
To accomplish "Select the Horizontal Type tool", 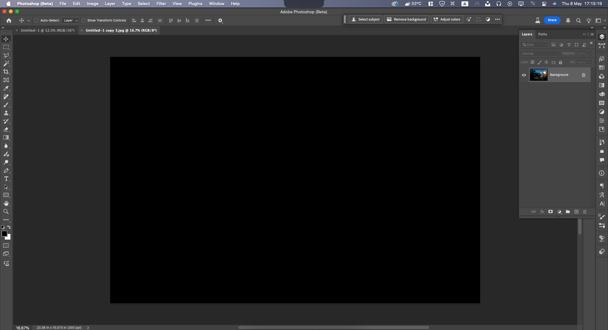I will point(6,179).
